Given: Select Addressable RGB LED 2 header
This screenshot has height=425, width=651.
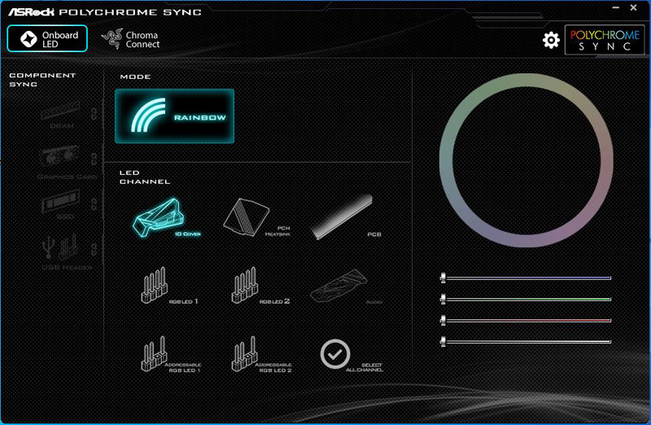Looking at the screenshot, I should pyautogui.click(x=261, y=354).
